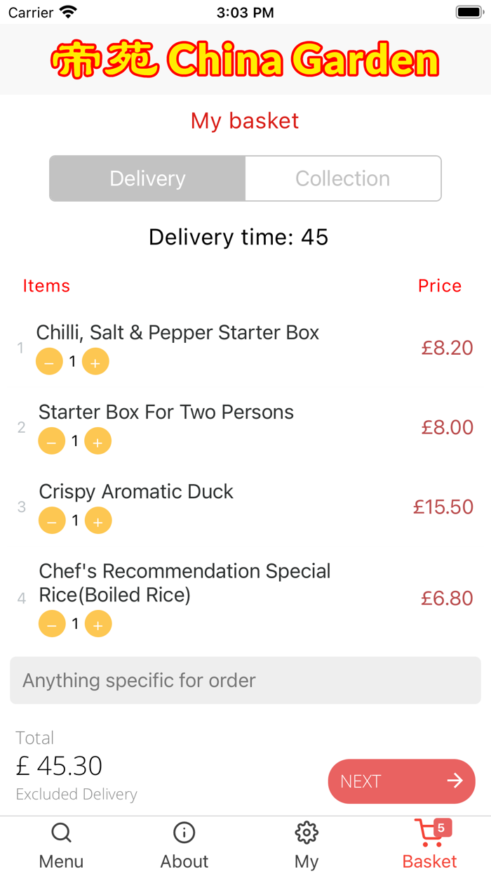Tap minus for Starter Box For Two Persons
The height and width of the screenshot is (874, 491).
point(52,441)
